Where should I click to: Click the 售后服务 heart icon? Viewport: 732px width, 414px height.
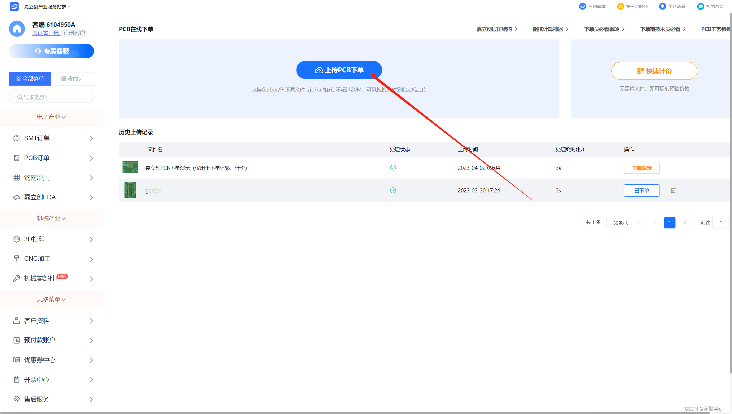[x=17, y=399]
